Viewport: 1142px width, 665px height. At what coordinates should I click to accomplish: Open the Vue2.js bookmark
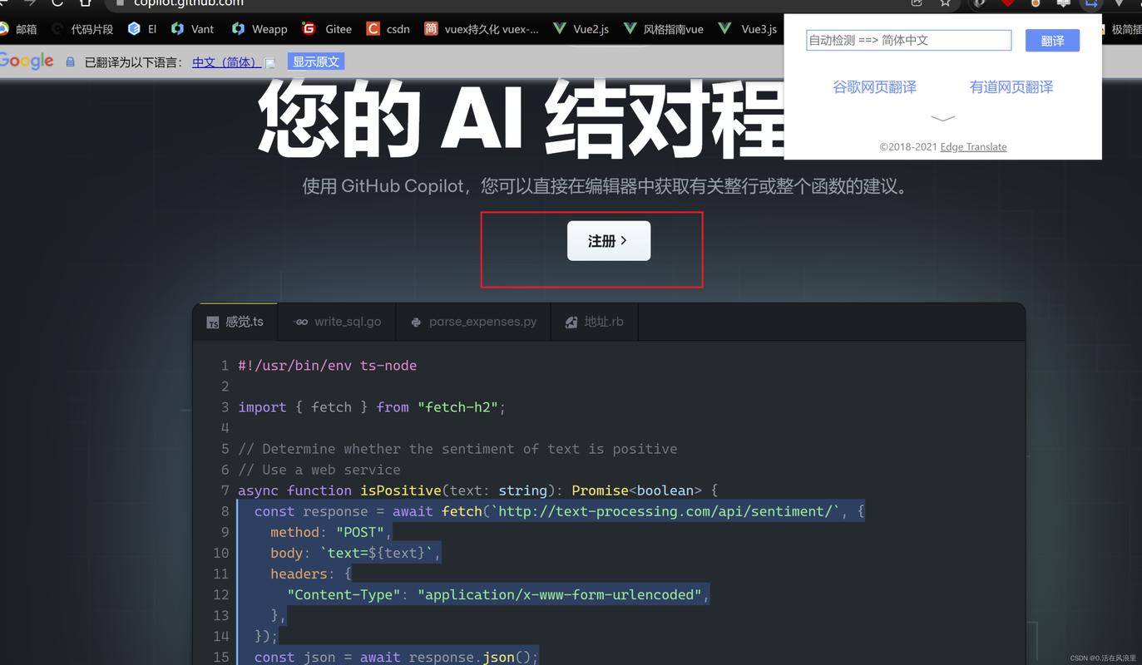[x=581, y=29]
